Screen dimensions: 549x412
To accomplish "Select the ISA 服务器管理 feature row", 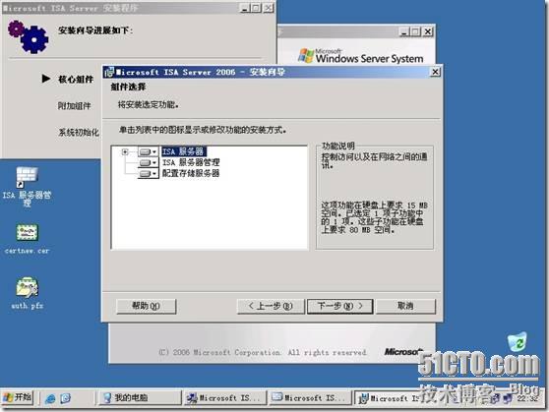I will (191, 162).
